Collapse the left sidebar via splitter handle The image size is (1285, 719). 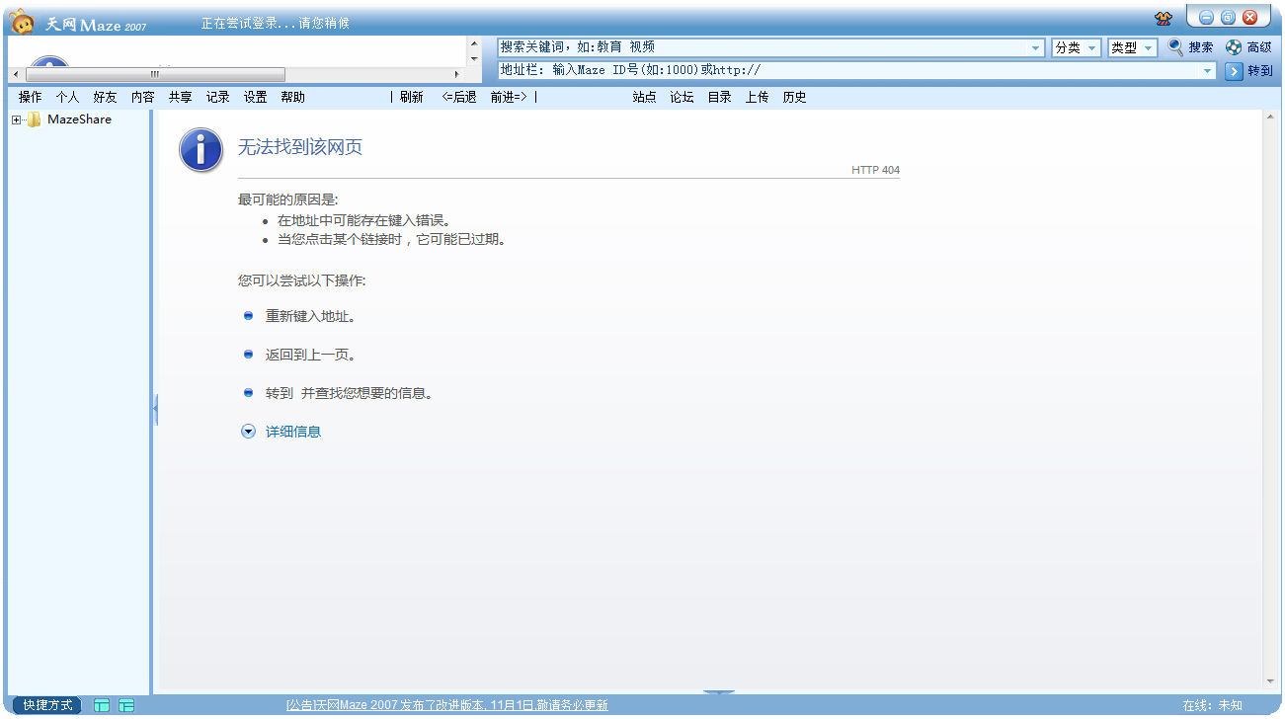[155, 409]
